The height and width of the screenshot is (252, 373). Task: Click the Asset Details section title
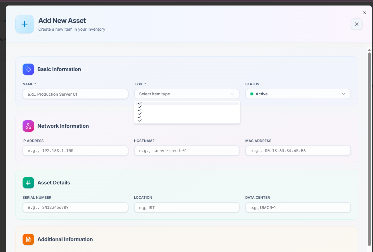[54, 183]
